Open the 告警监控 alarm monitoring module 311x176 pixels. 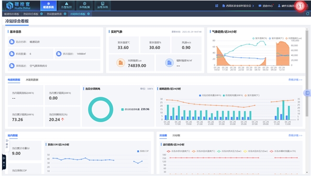tap(66, 5)
